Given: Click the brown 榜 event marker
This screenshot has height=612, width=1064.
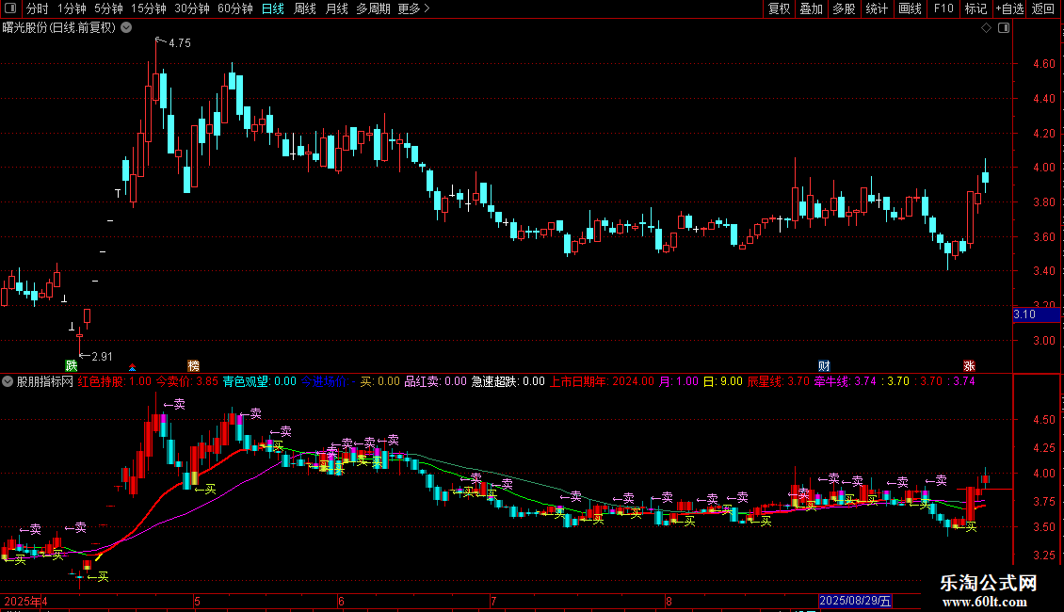Looking at the screenshot, I should pos(193,365).
